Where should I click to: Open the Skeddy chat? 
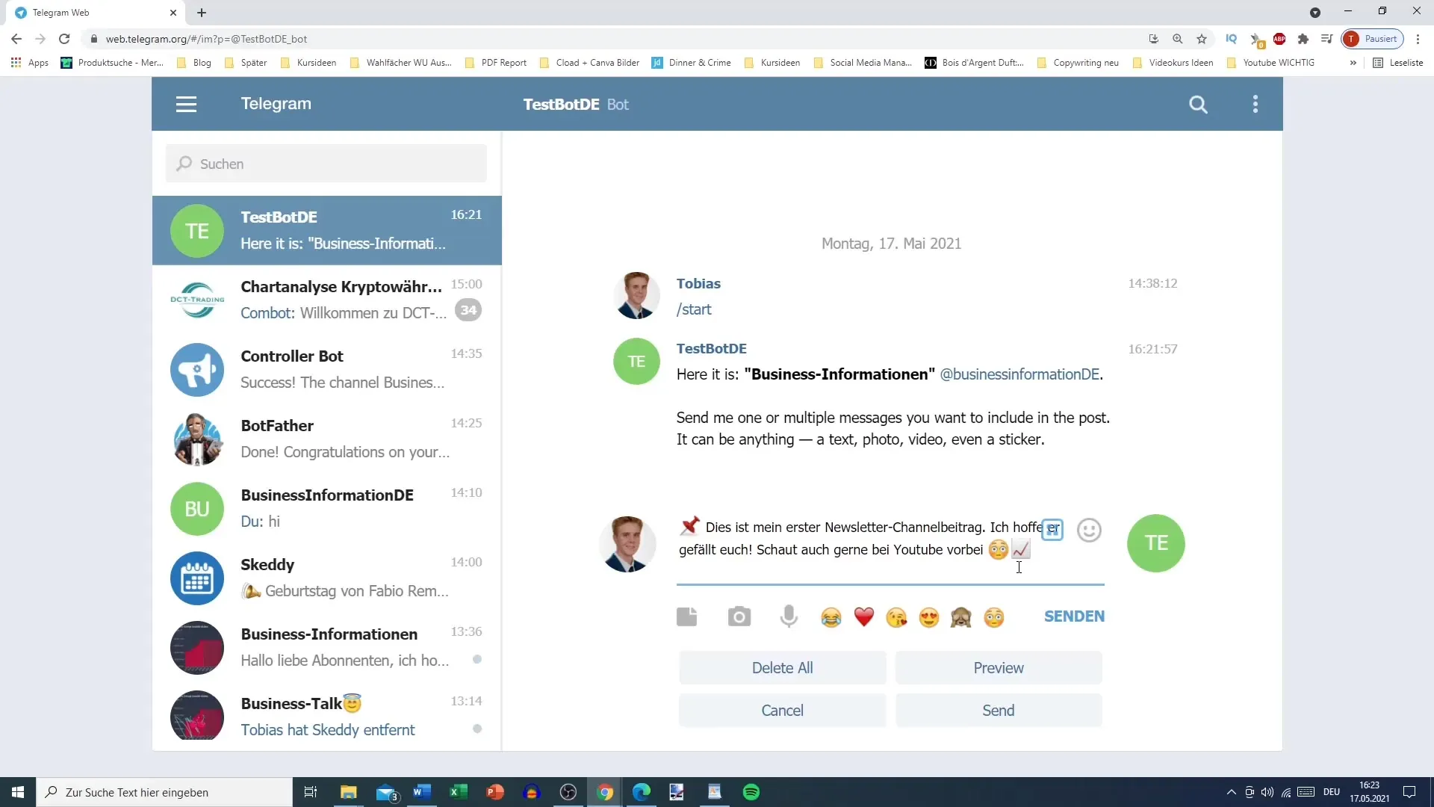(326, 578)
